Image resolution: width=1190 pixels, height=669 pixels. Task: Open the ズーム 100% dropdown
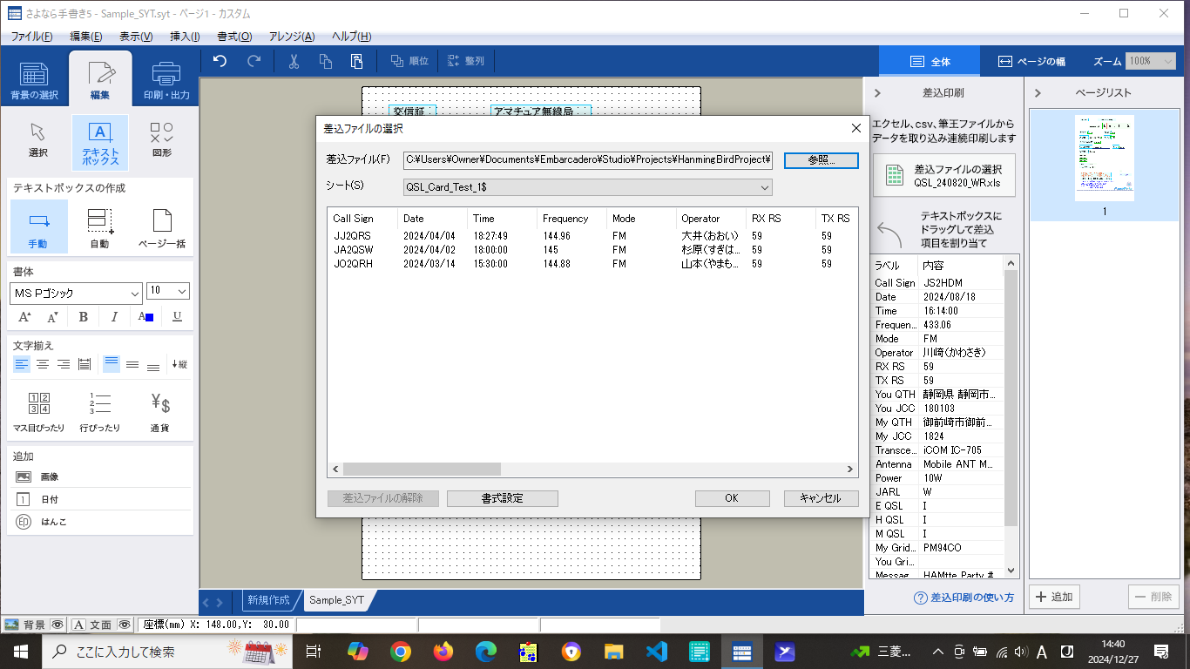pos(1152,61)
